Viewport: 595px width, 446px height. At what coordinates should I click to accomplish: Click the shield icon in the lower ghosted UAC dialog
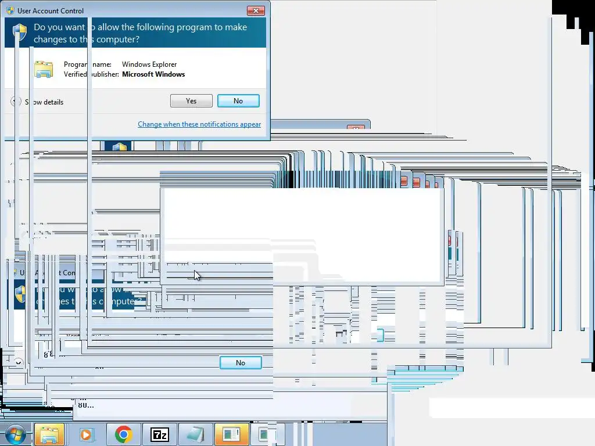20,294
